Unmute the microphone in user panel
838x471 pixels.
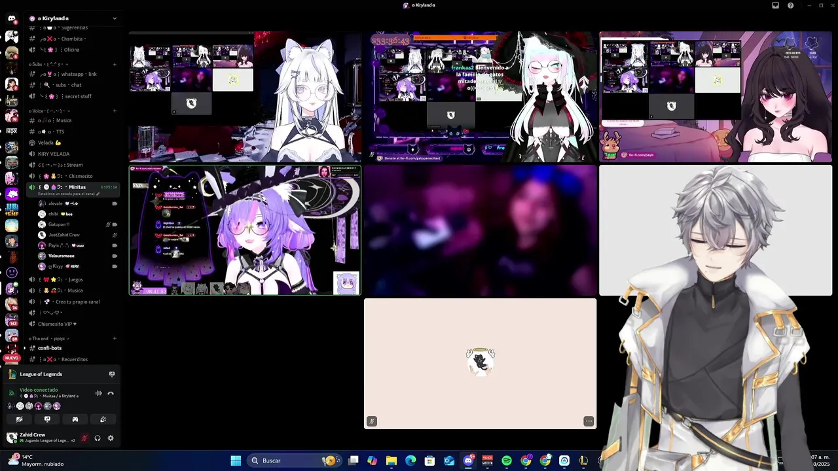coord(84,438)
